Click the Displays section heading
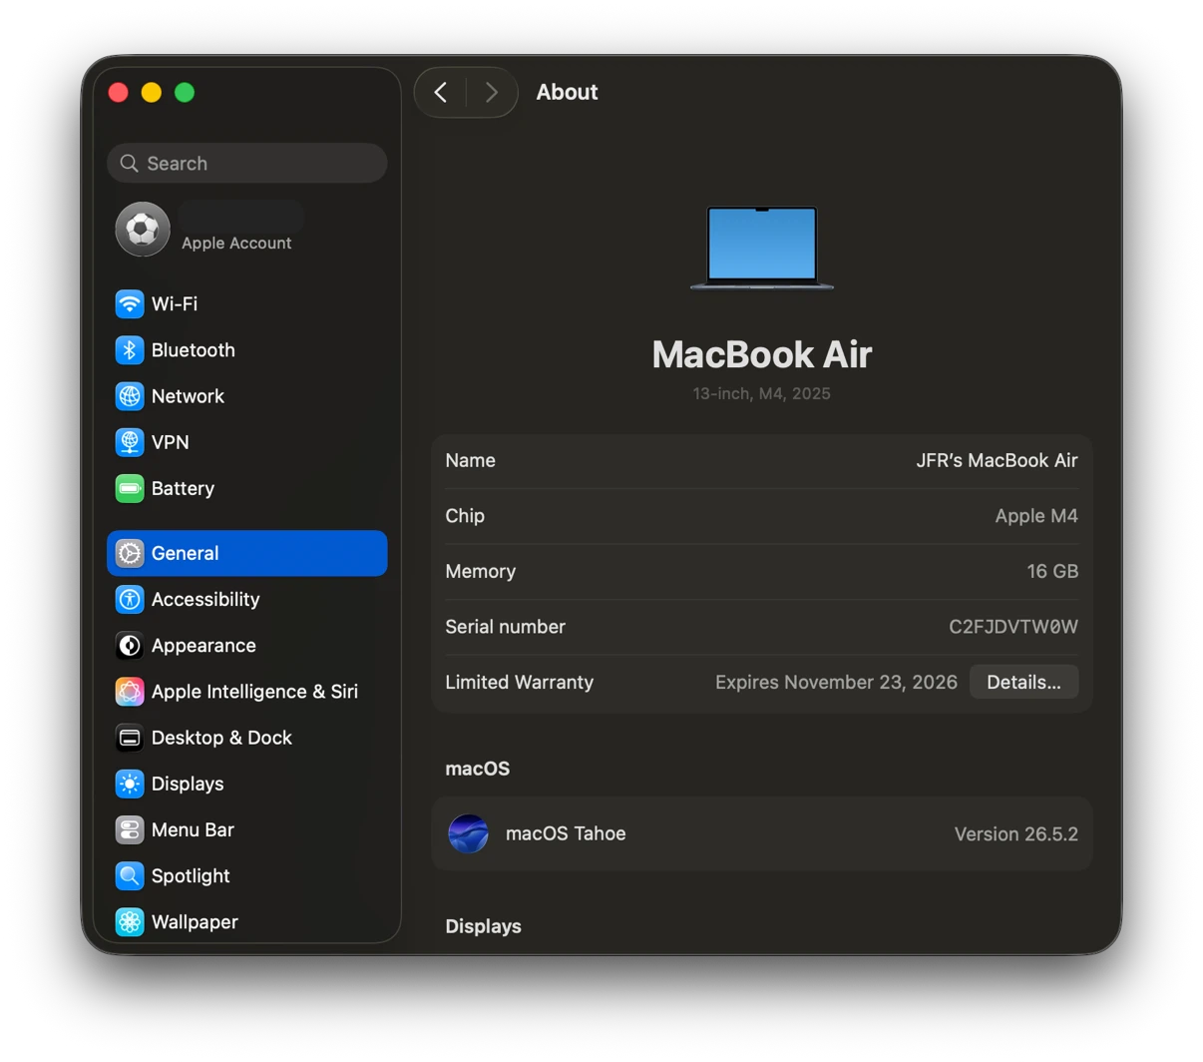 [484, 926]
